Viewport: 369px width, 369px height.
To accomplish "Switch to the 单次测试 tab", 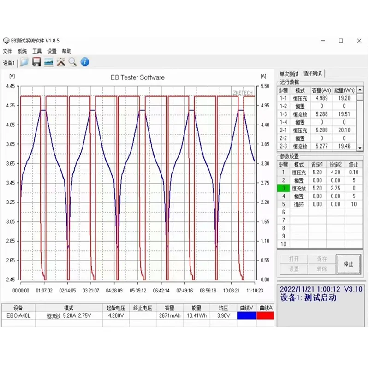I will 289,74.
